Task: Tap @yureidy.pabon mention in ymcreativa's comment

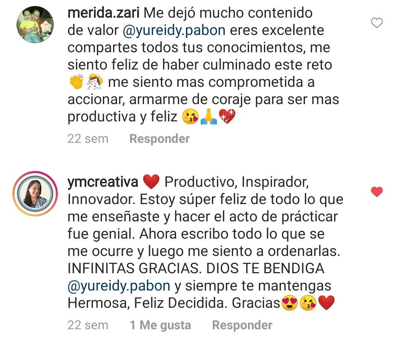Action: 119,286
